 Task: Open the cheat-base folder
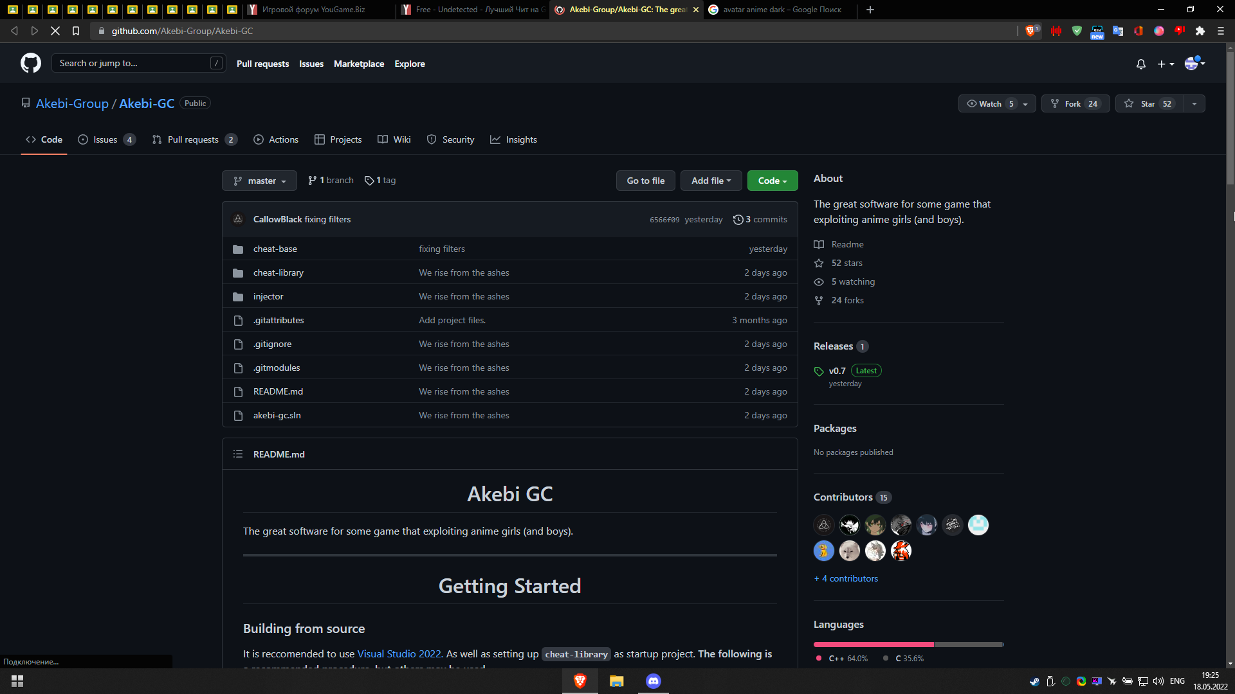tap(275, 249)
